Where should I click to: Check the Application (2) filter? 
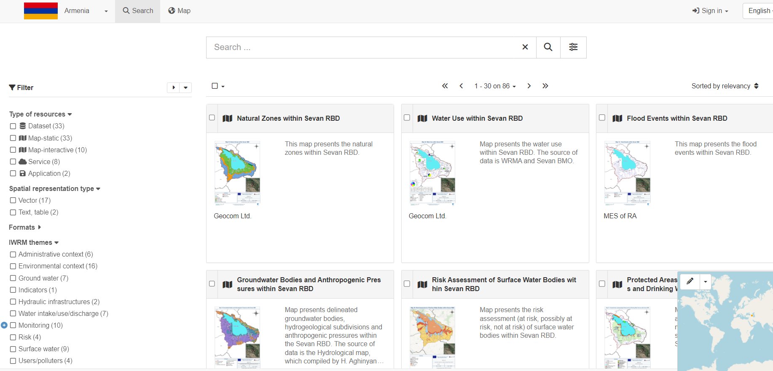tap(13, 173)
